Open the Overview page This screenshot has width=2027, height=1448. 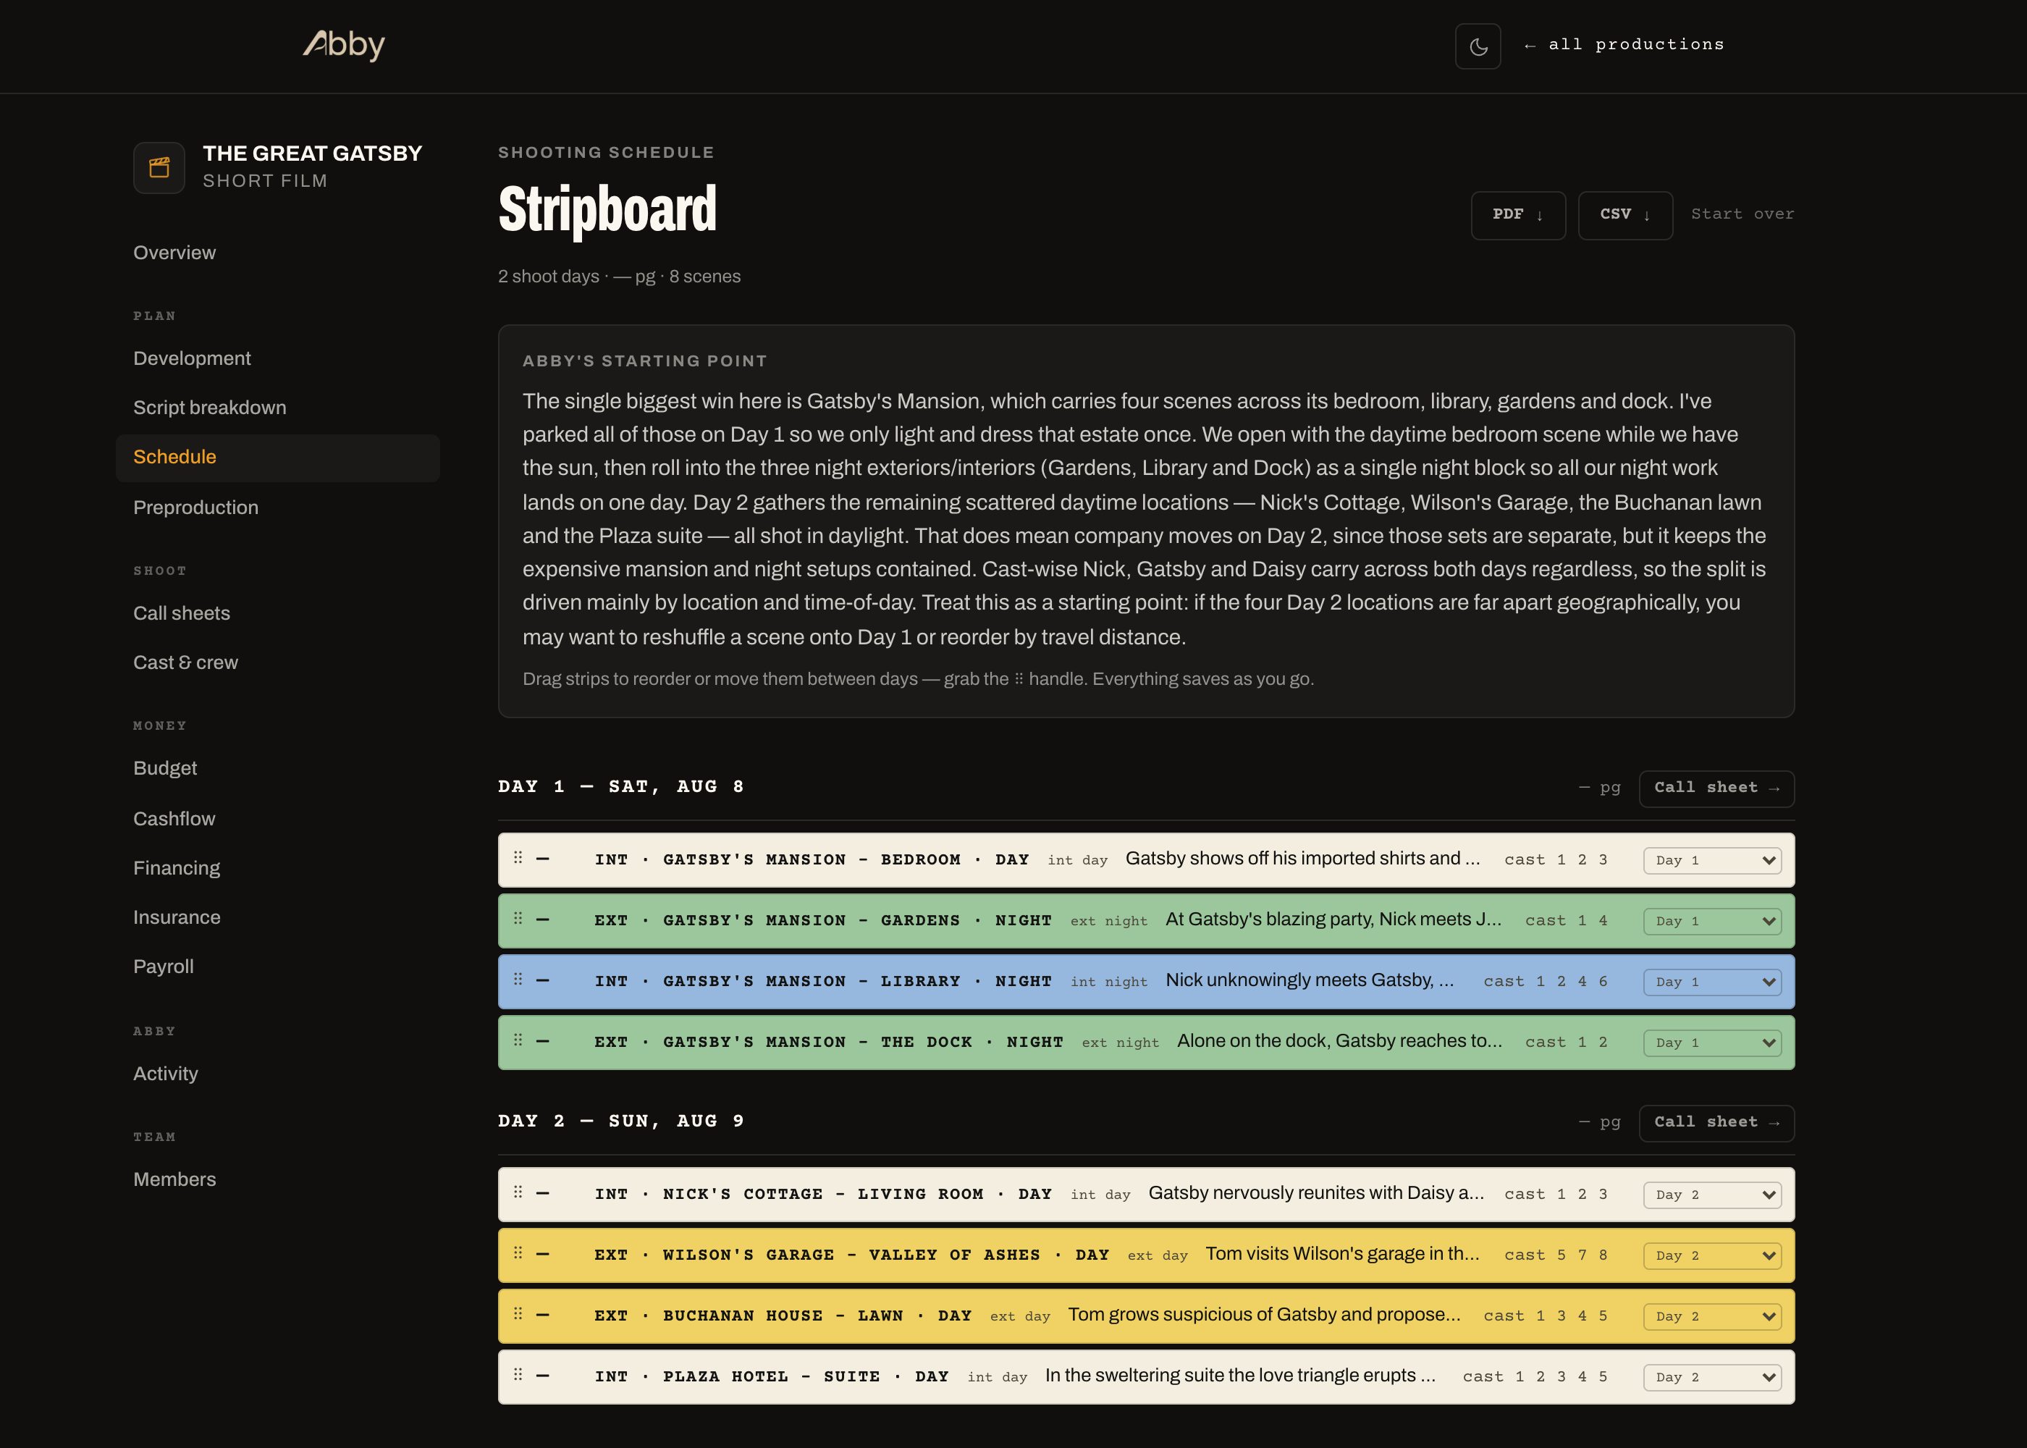pos(174,253)
